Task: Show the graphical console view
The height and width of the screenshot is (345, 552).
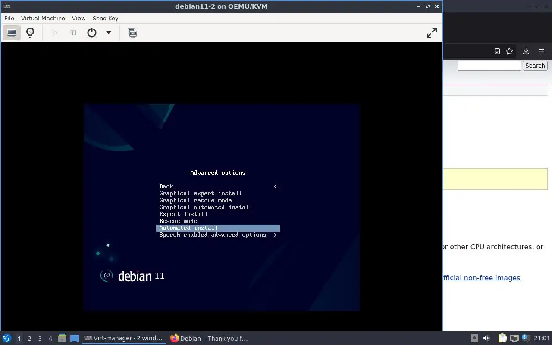Action: (x=12, y=33)
